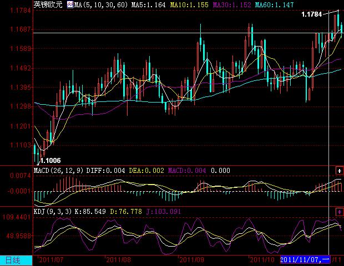This screenshot has width=344, height=266.
Task: Click the MA(5,10,30,60) parameter label
Action: (101, 4)
